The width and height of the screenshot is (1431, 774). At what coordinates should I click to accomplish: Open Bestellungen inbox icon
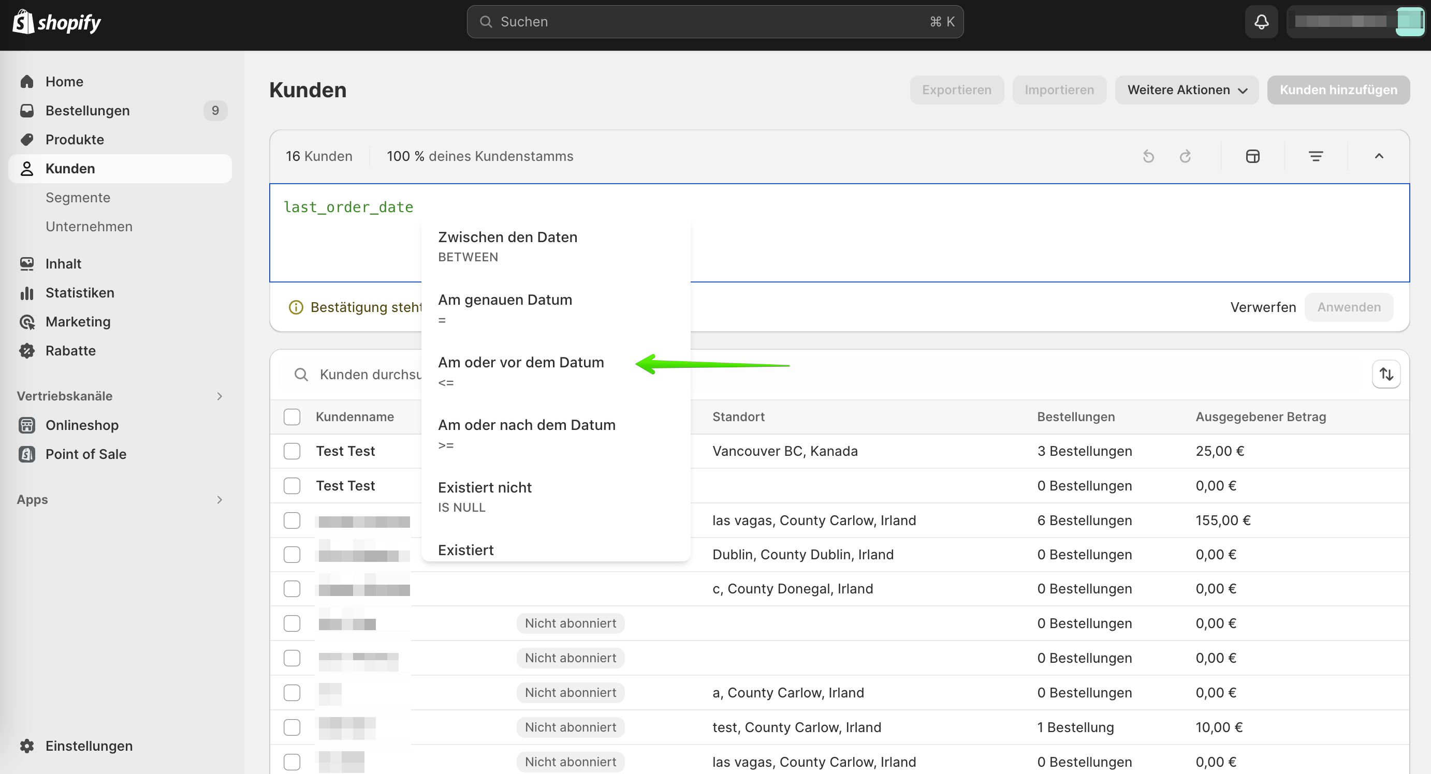pos(27,111)
